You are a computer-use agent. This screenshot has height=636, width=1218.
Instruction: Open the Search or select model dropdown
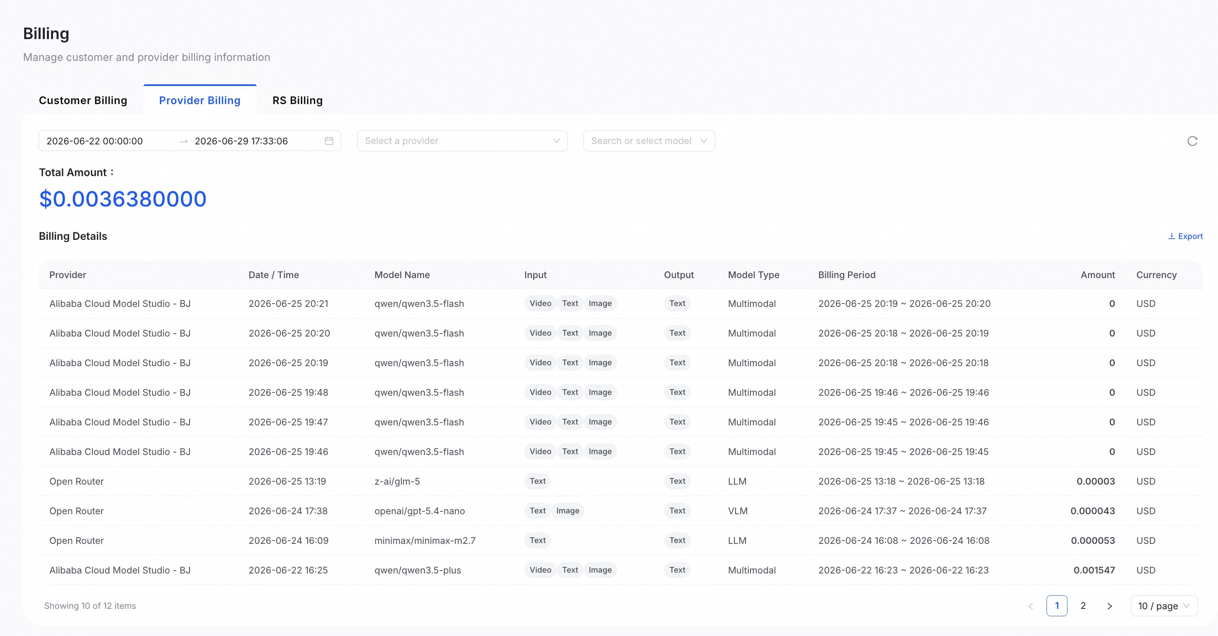(649, 141)
